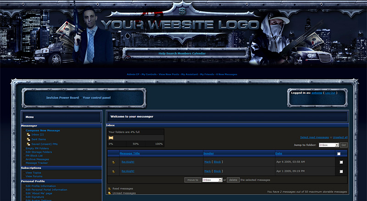Open the Re:Aight! message from Apr 6 2009
Screen dimensions: 367x201
(x=128, y=162)
